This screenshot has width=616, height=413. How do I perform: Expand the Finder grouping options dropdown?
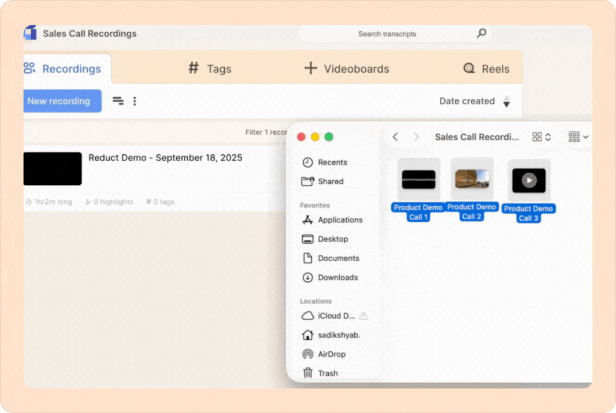pos(578,137)
